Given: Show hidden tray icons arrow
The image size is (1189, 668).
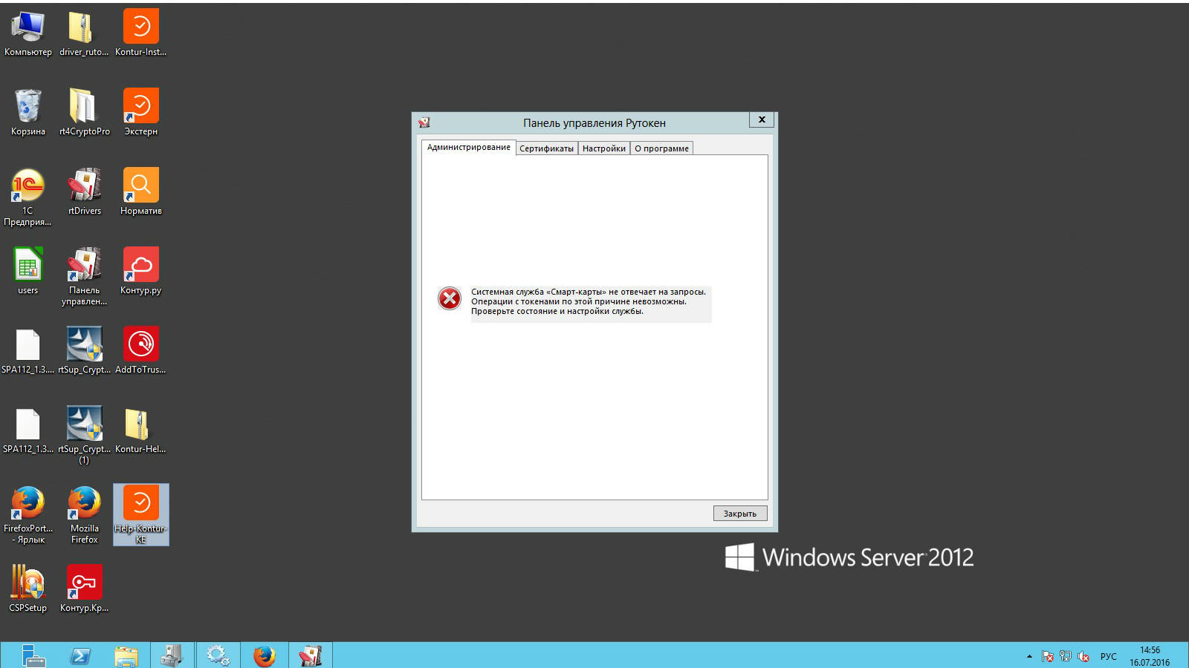Looking at the screenshot, I should pyautogui.click(x=1029, y=656).
